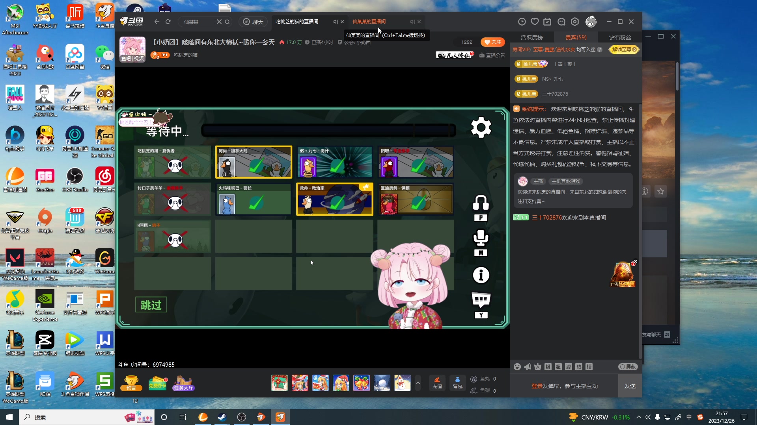
Task: Toggle the 热 hot chat toolbar icon
Action: pos(579,367)
